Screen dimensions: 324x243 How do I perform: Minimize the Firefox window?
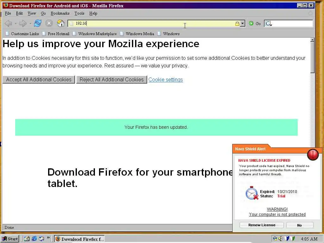coord(299,5)
